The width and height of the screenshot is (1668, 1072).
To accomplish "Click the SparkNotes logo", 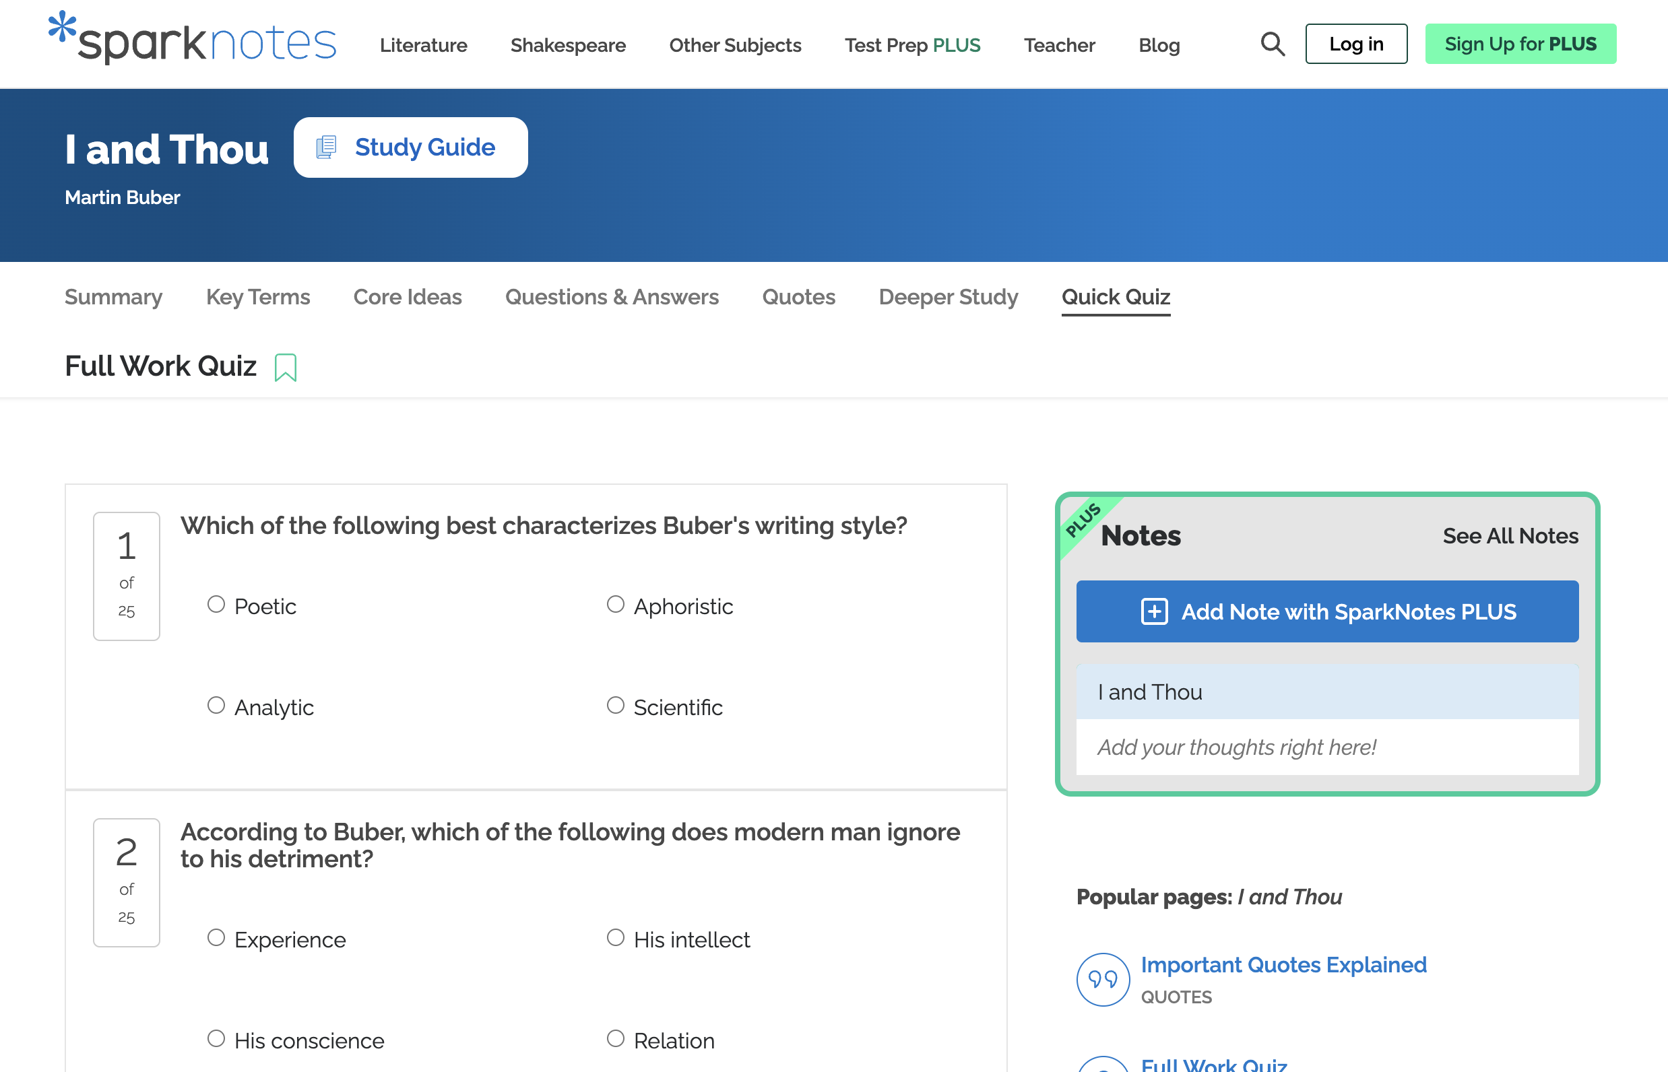I will pos(193,40).
